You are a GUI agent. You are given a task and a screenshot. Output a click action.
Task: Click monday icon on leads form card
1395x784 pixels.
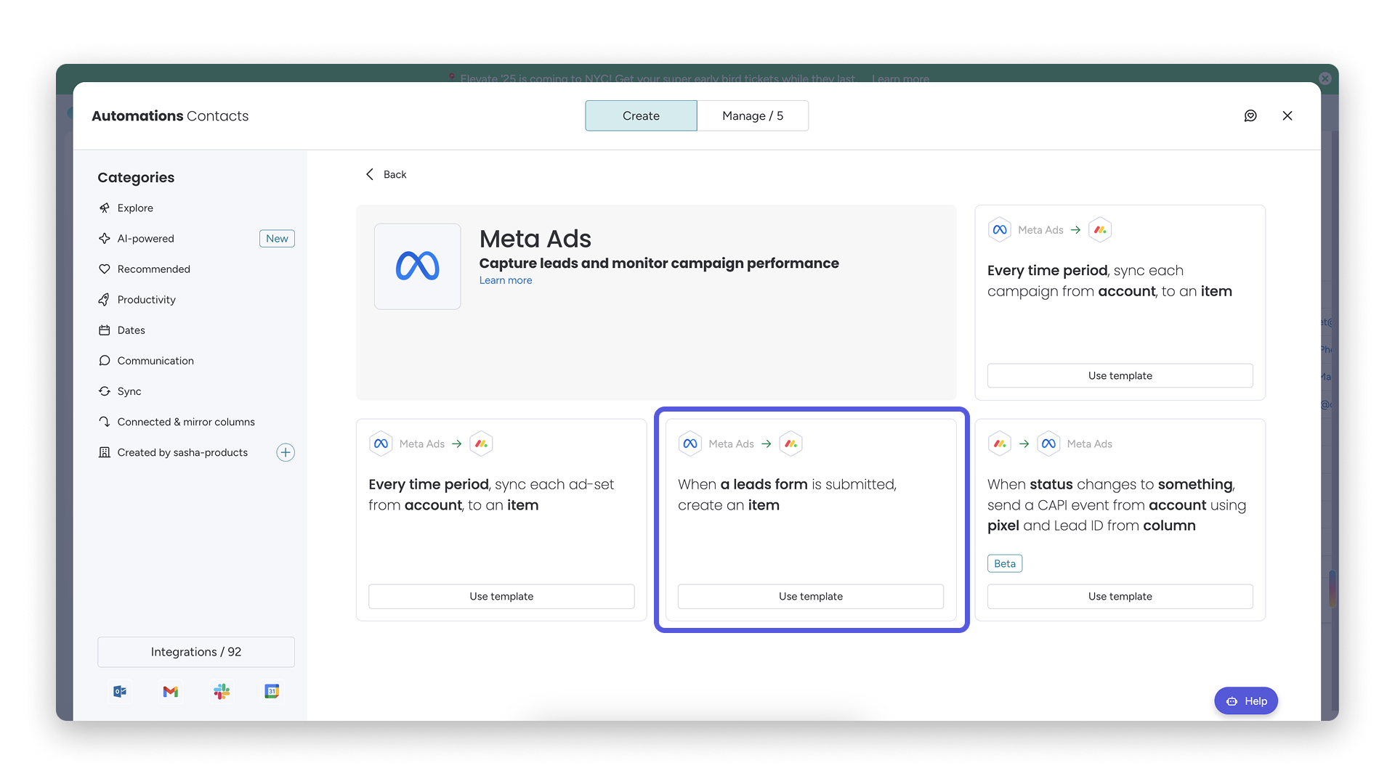tap(790, 444)
